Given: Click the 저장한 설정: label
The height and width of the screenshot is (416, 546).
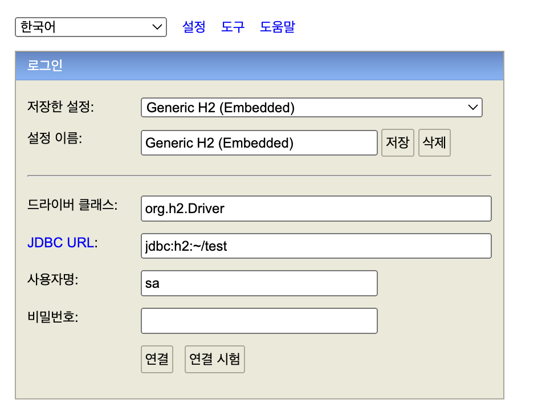Looking at the screenshot, I should click(60, 107).
